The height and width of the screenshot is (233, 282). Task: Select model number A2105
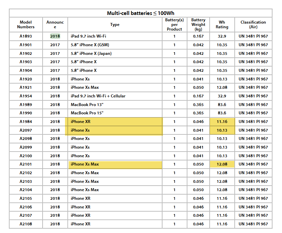(x=26, y=198)
